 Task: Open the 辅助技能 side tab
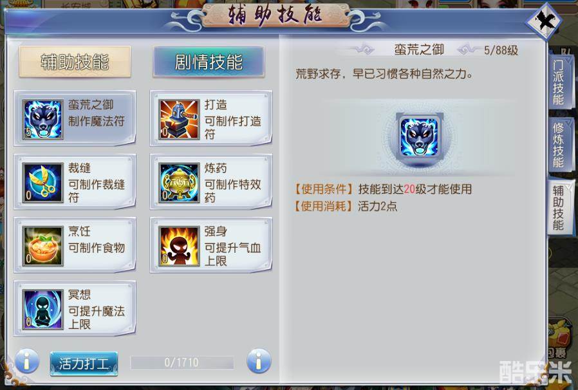pos(559,207)
